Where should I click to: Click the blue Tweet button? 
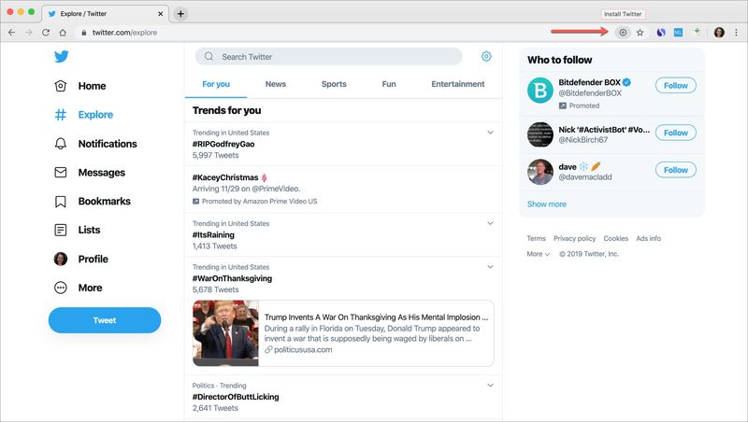tap(105, 320)
